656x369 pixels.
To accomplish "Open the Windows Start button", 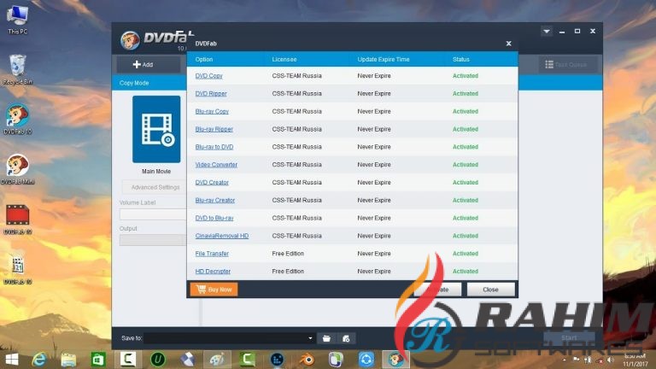I will point(12,360).
